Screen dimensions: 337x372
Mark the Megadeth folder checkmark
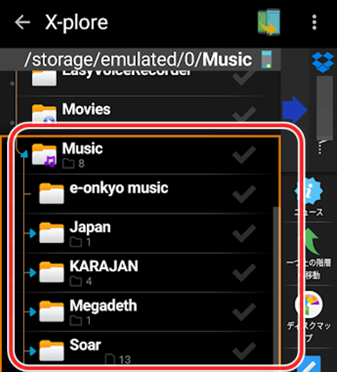[x=244, y=312]
